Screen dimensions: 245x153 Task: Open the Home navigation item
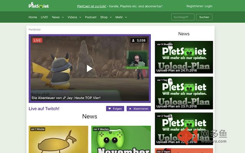click(x=33, y=17)
